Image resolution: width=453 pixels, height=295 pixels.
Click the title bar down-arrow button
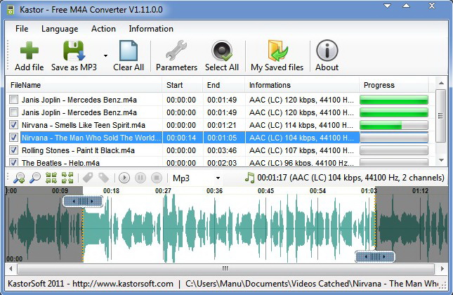coord(388,6)
